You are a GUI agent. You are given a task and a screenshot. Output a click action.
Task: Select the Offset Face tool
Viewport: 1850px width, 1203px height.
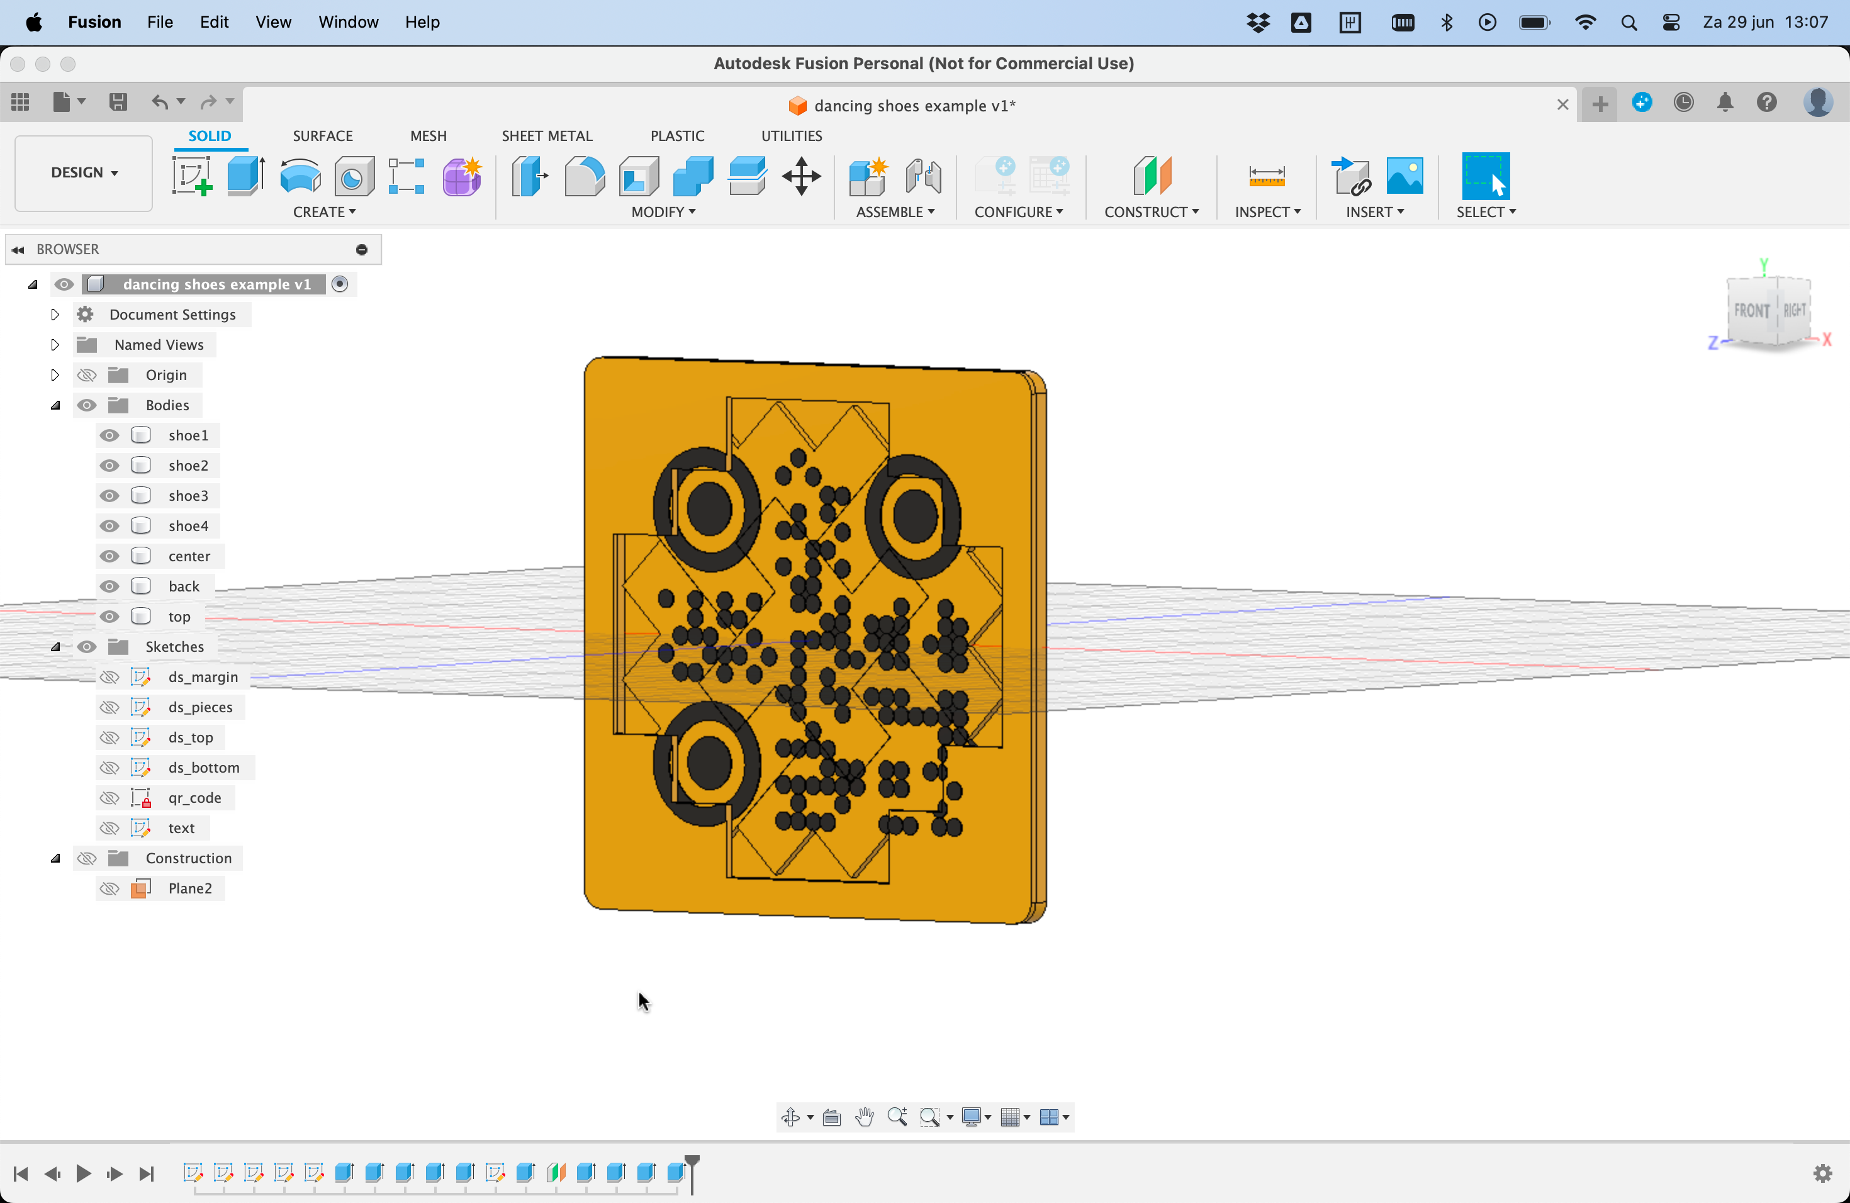[x=747, y=176]
